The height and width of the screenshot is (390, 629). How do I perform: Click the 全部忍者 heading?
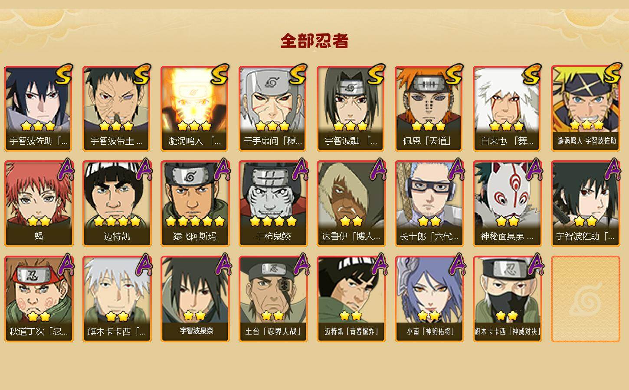[314, 41]
